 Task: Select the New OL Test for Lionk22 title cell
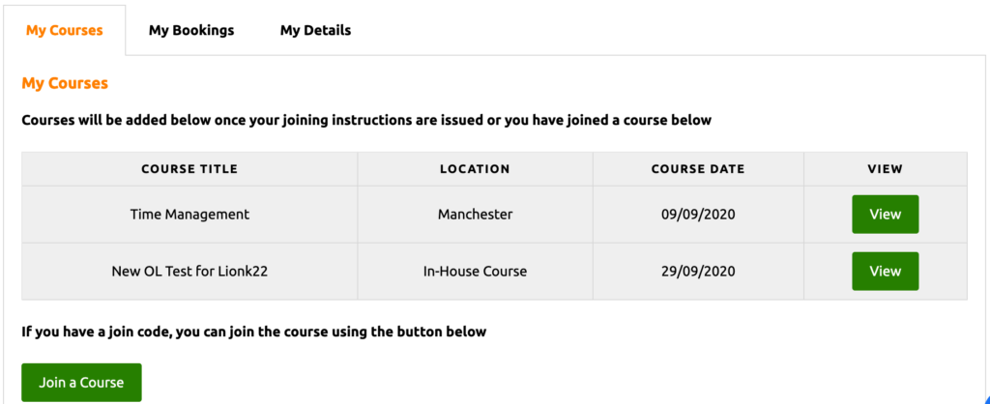(x=189, y=272)
